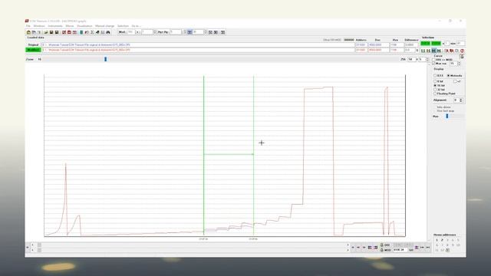Screen dimensions: 491x276
Task: Click the horizontal scrollbar right arrow
Action: tap(348, 245)
